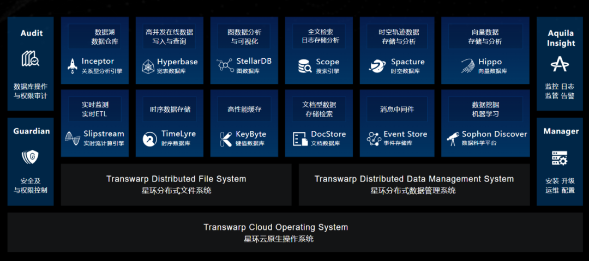589x261 pixels.
Task: Click the Aquila Insight heading
Action: pyautogui.click(x=561, y=38)
